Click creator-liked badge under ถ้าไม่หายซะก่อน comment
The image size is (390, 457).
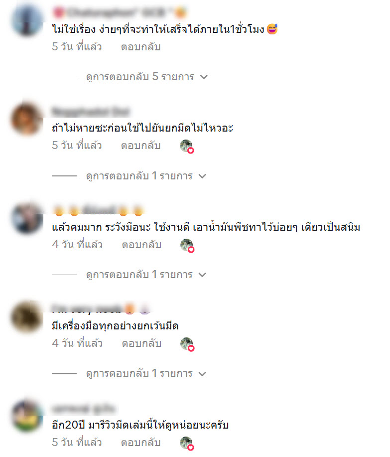click(187, 147)
